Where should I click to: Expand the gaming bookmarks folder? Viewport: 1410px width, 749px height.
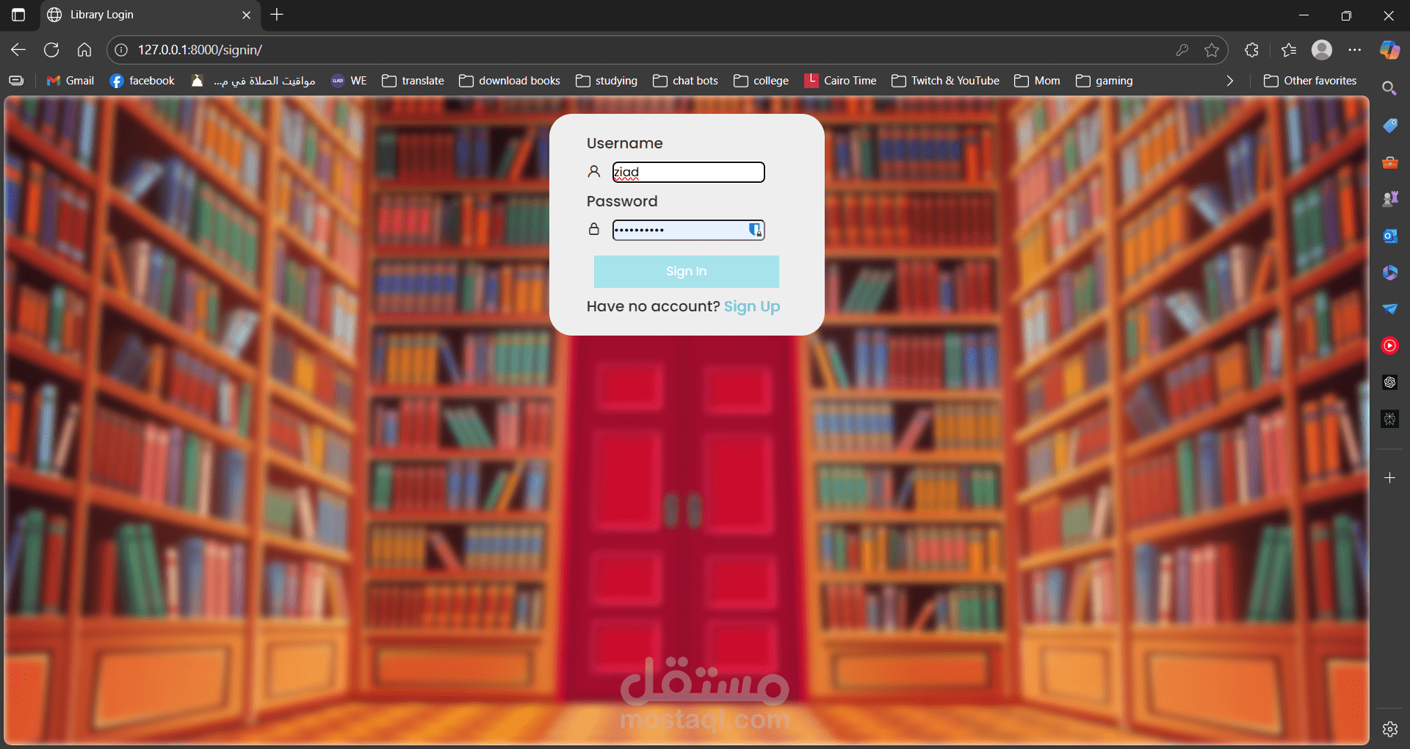1104,81
